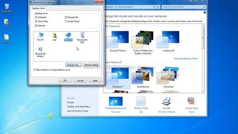Click the address bar refresh button
The image size is (238, 134).
tap(158, 7)
